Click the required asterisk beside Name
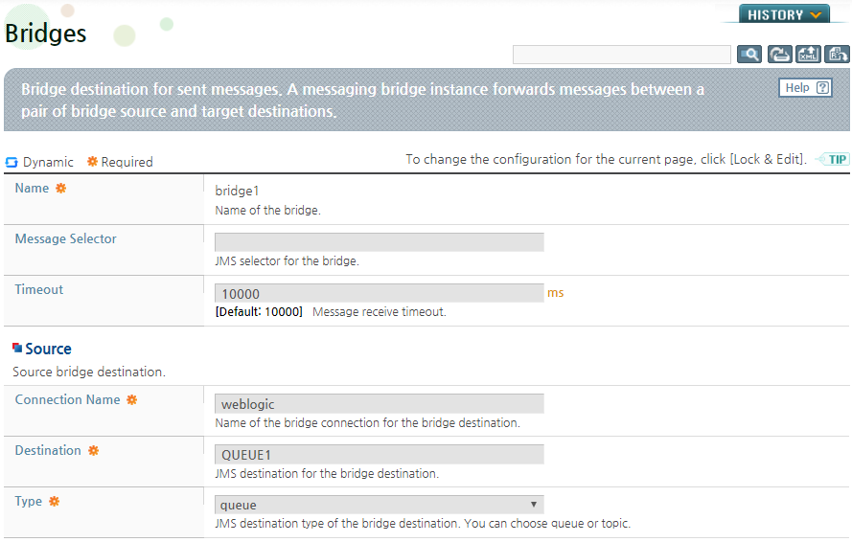 [61, 188]
